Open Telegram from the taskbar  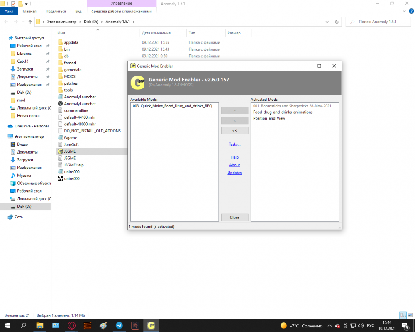(119, 326)
